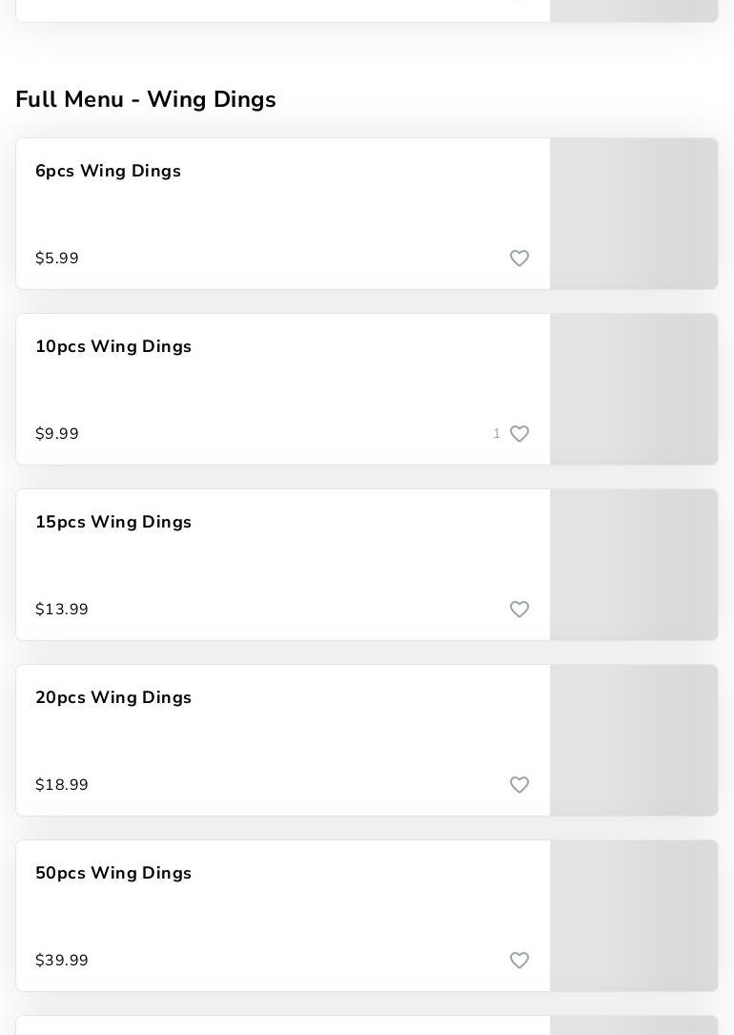This screenshot has height=1035, width=734.
Task: Click the 15pcs Wing Dings thumbnail
Action: point(634,565)
